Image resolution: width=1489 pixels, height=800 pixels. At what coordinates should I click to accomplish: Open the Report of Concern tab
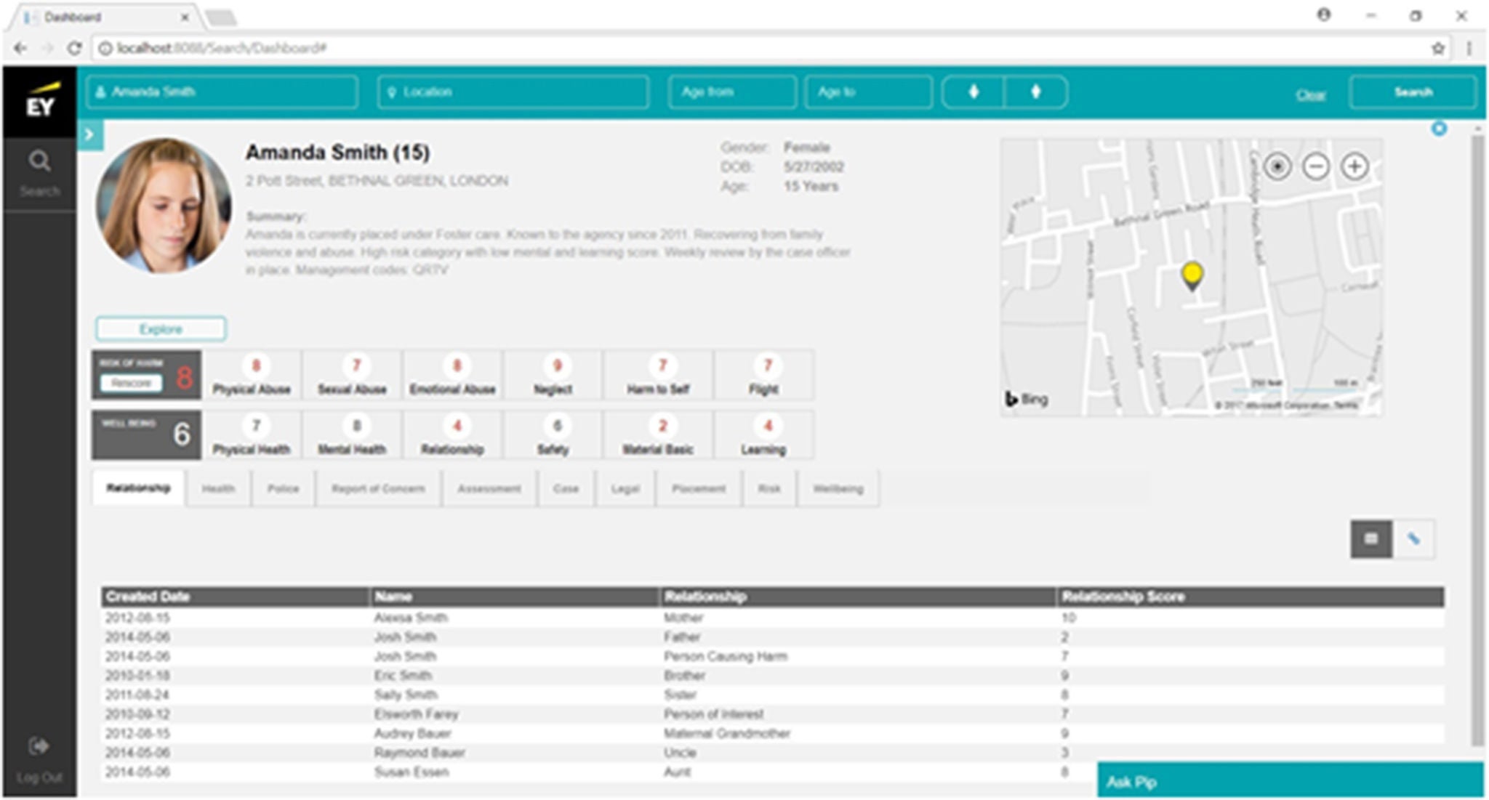click(378, 489)
